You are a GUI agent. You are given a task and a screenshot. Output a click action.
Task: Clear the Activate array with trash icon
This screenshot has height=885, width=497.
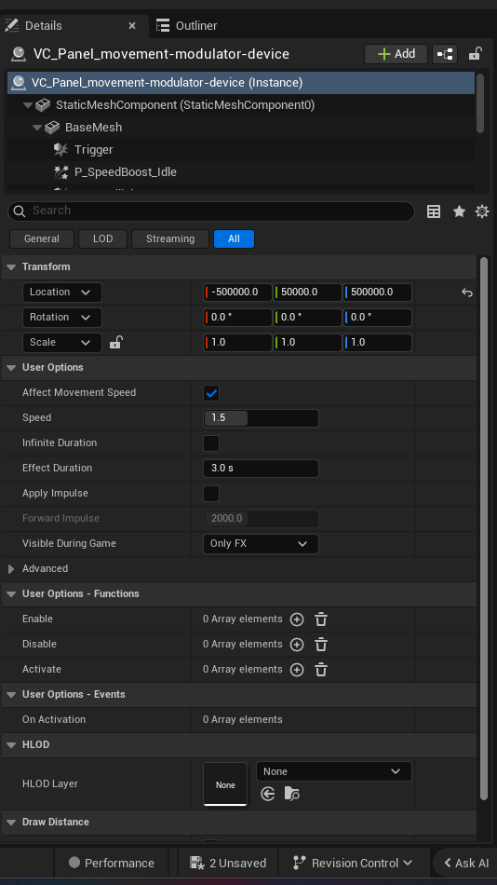pos(321,670)
